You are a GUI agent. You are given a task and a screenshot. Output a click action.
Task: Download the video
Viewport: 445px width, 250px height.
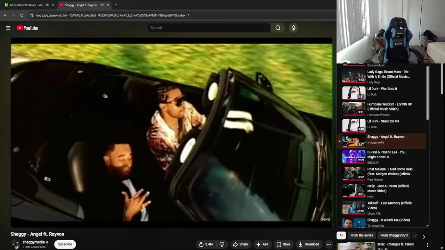tap(309, 244)
